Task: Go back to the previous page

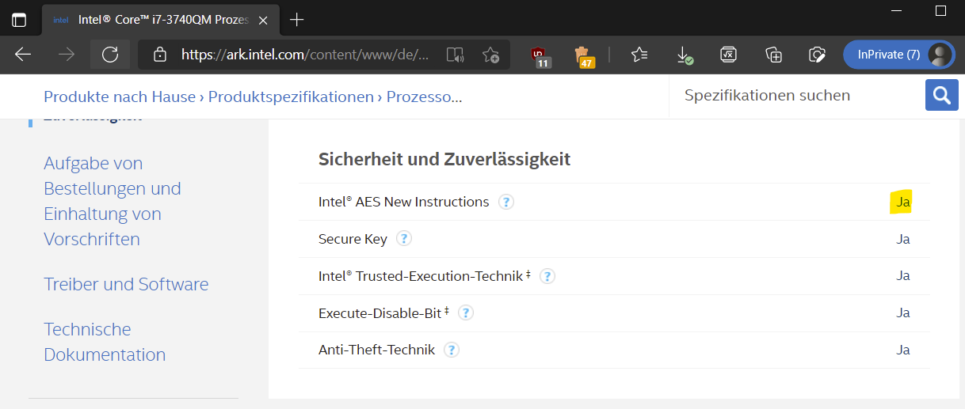Action: tap(23, 55)
